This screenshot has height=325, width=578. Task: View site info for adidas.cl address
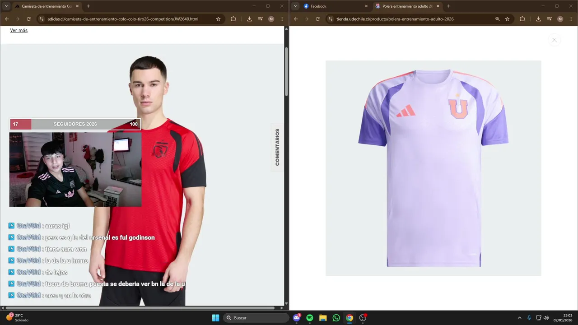(42, 19)
